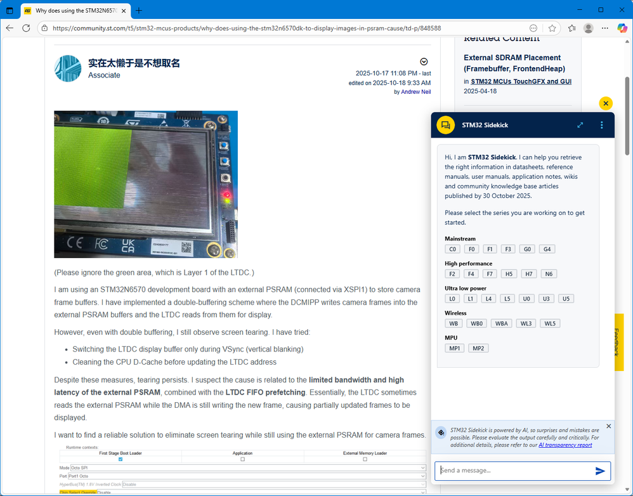The height and width of the screenshot is (496, 633).
Task: Dismiss the AI disclaimer notice
Action: [x=609, y=426]
